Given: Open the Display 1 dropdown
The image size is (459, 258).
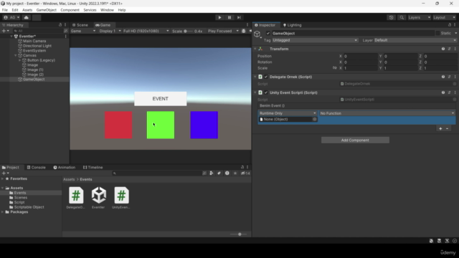Looking at the screenshot, I should pyautogui.click(x=110, y=31).
